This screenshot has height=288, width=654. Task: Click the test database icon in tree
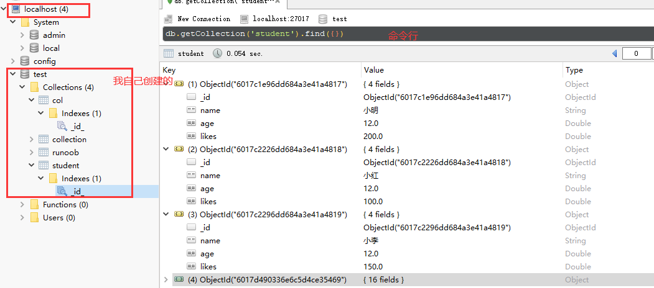25,74
